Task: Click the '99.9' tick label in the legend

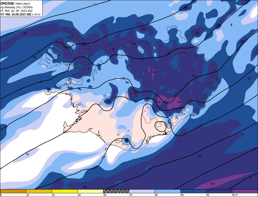Action: point(235,195)
